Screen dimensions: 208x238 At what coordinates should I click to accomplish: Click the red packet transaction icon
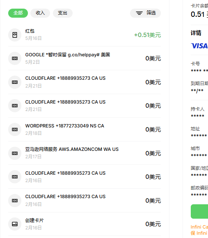click(15, 35)
